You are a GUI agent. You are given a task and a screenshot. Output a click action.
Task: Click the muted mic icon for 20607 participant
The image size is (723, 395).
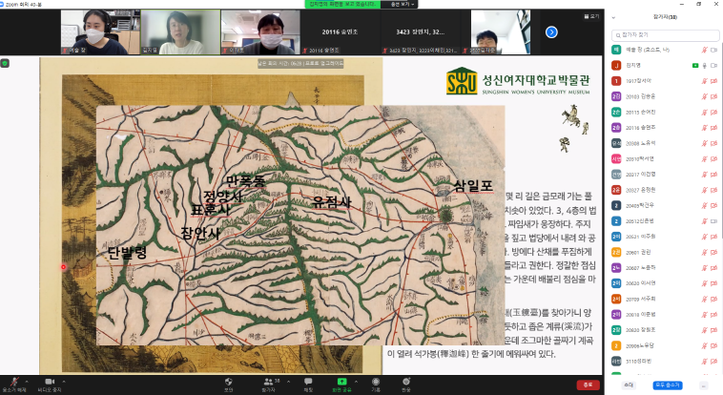(x=705, y=268)
